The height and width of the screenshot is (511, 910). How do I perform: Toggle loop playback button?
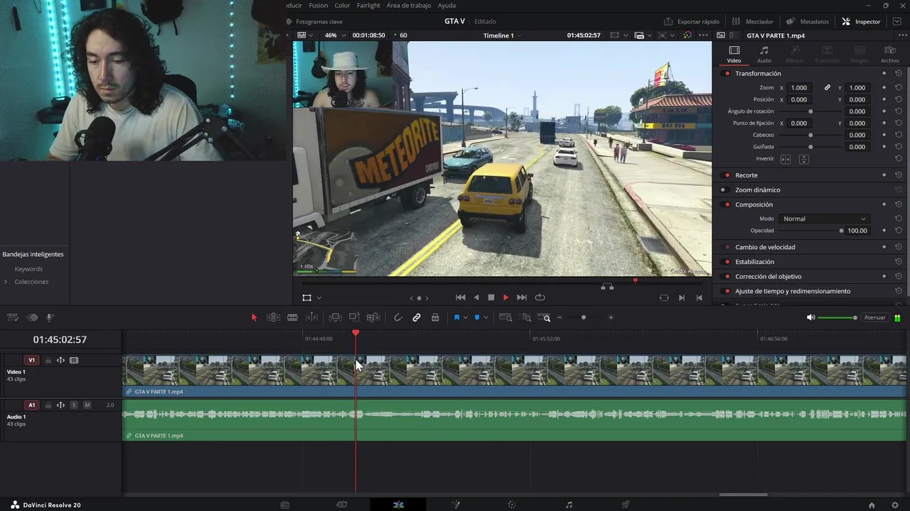(540, 297)
